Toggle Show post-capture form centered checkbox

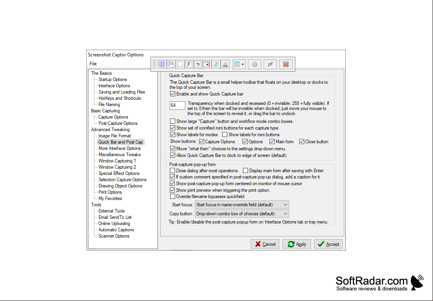coord(172,184)
